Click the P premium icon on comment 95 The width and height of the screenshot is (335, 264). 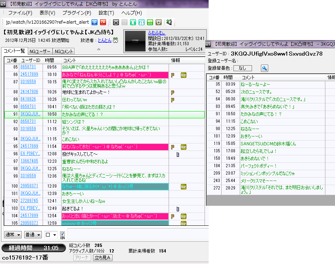coord(173,147)
